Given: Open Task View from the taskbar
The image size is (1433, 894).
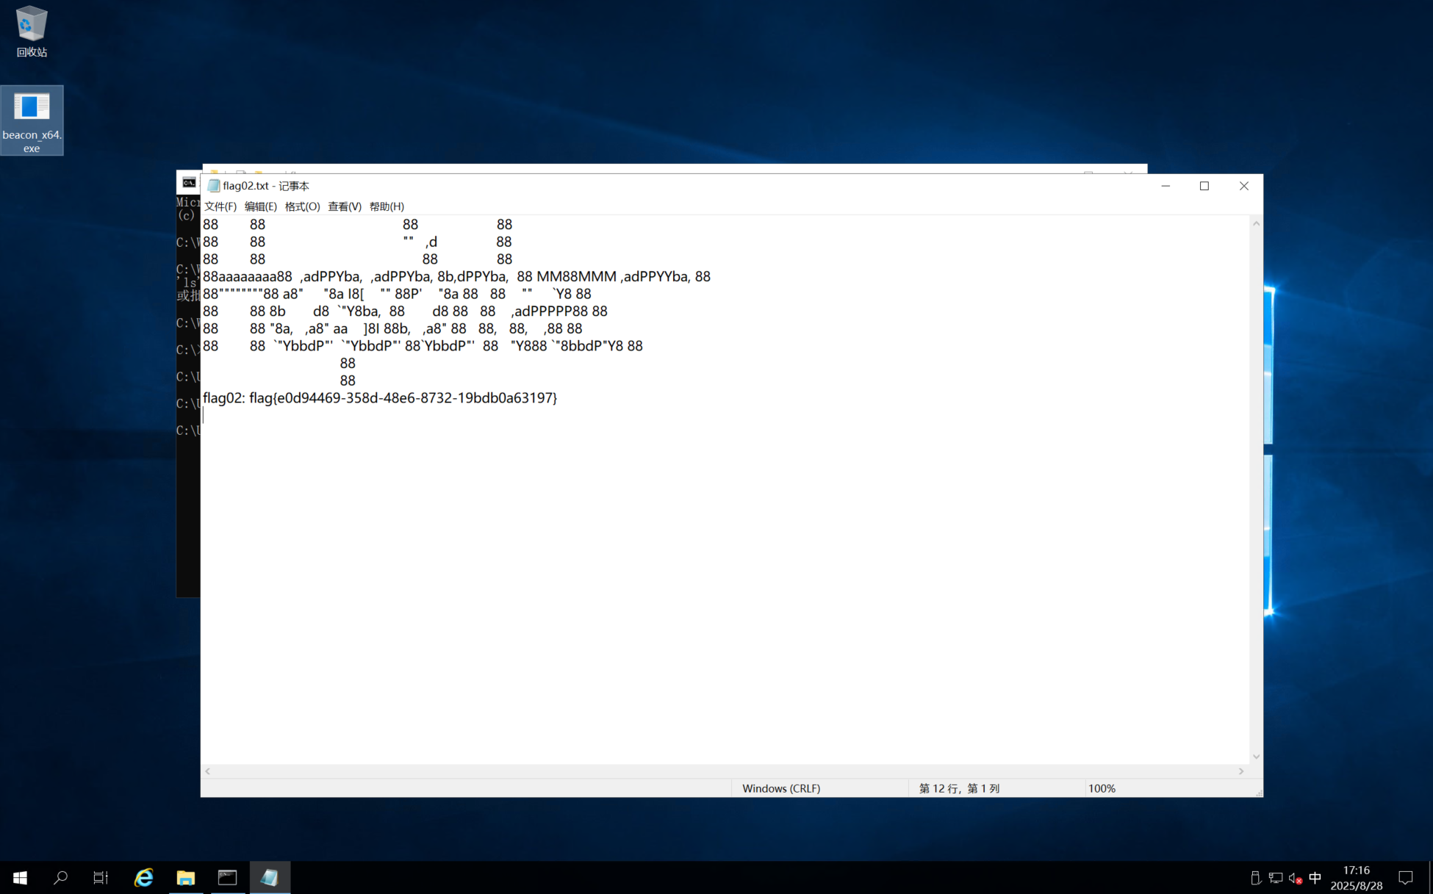Looking at the screenshot, I should (101, 877).
